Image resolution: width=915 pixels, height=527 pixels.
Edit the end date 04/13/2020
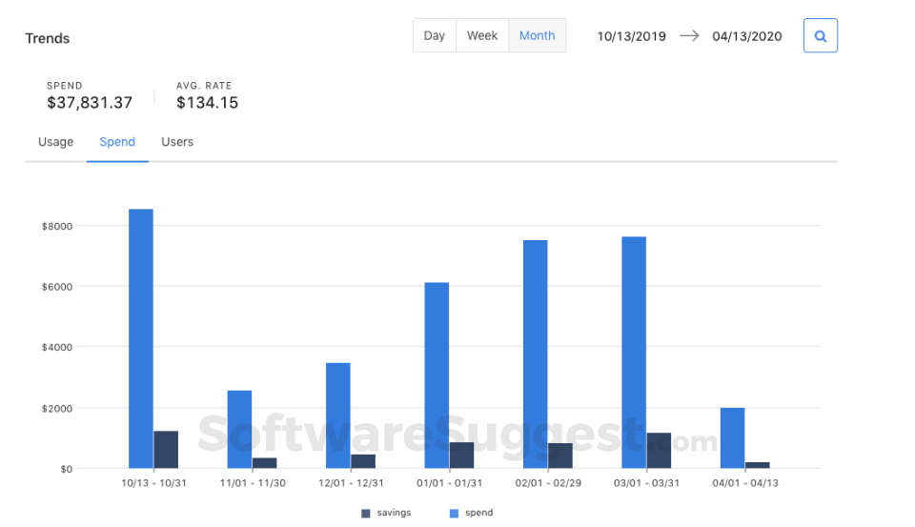746,36
